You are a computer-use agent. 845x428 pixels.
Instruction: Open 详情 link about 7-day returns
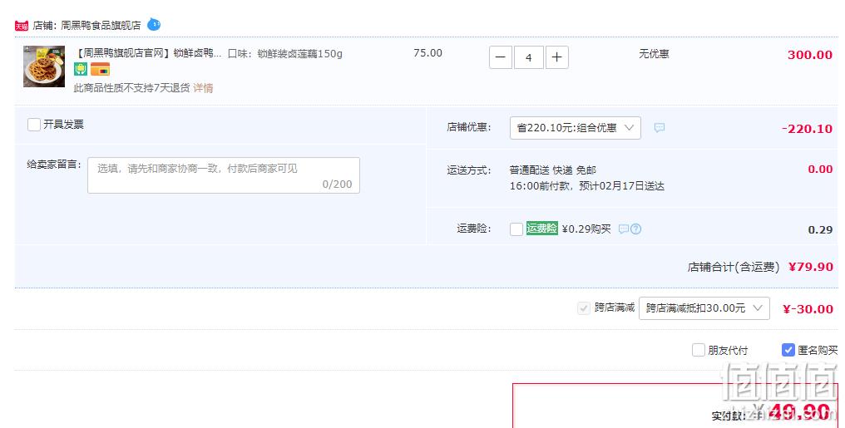pos(203,88)
